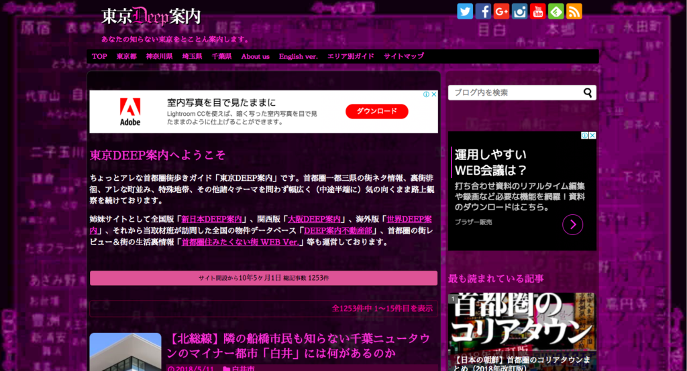The height and width of the screenshot is (371, 687).
Task: Click the あなたの知らない東京 tagline
Action: click(x=175, y=39)
